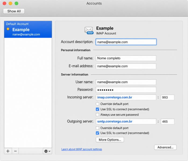This screenshot has width=188, height=161.
Task: Click the Example account title heading
Action: (105, 28)
